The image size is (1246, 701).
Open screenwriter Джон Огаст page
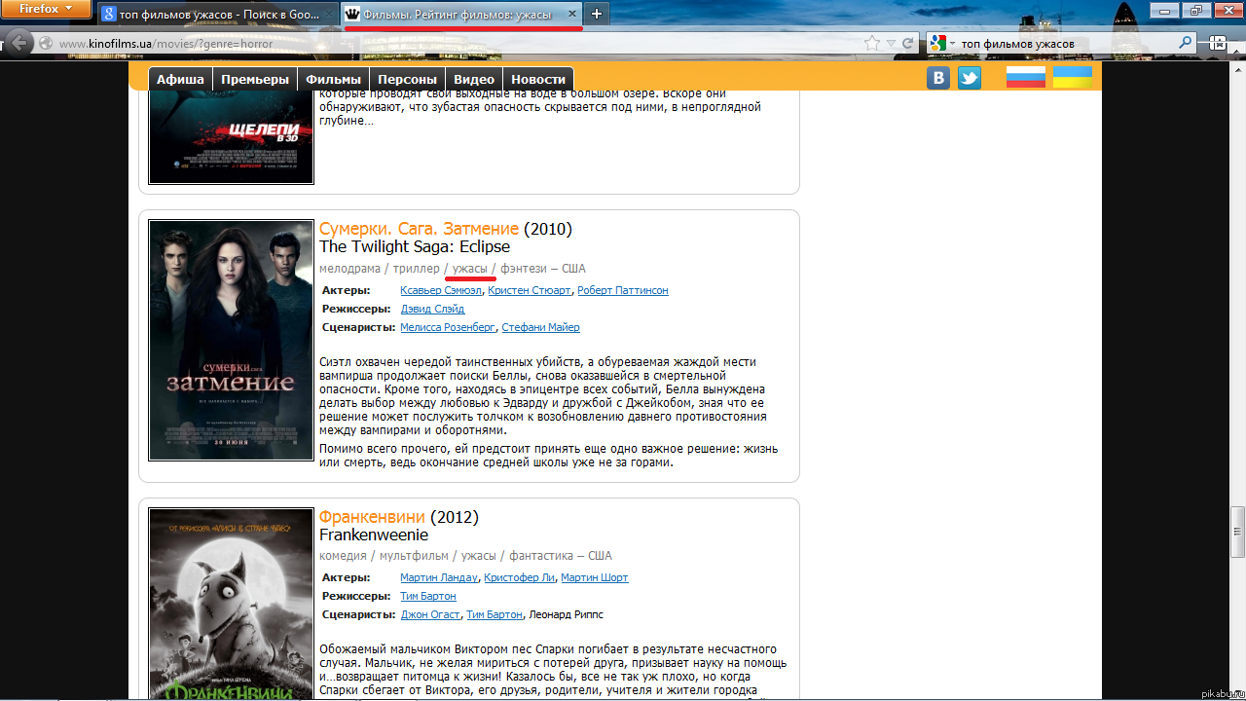click(x=431, y=614)
